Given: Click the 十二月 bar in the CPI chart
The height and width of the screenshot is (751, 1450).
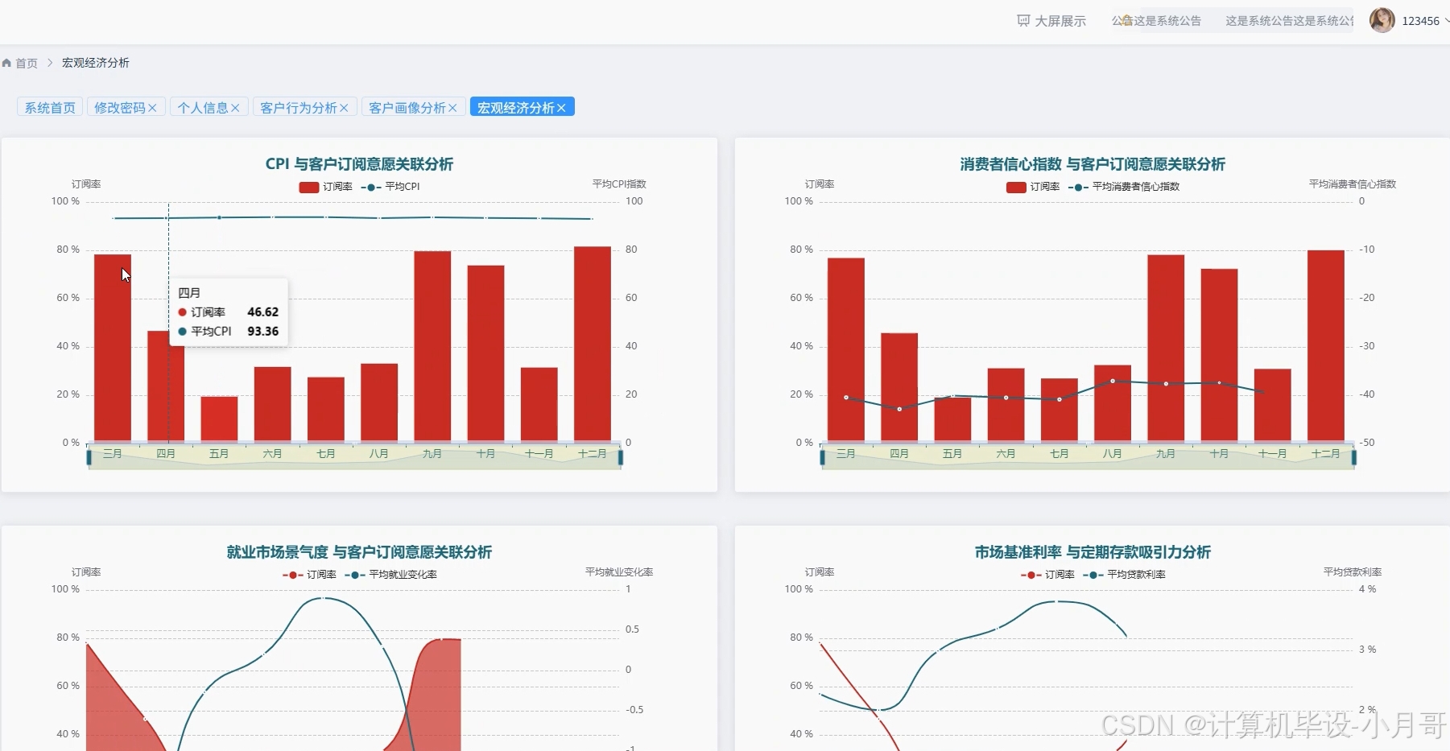Looking at the screenshot, I should click(x=593, y=345).
